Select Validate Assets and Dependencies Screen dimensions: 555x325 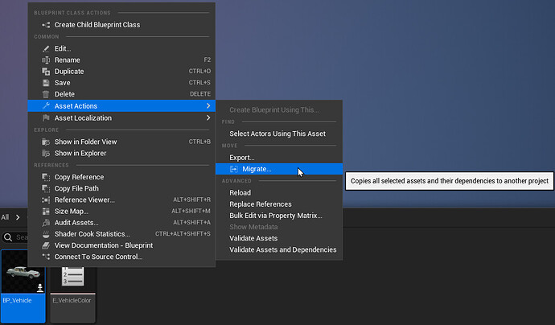[282, 250]
